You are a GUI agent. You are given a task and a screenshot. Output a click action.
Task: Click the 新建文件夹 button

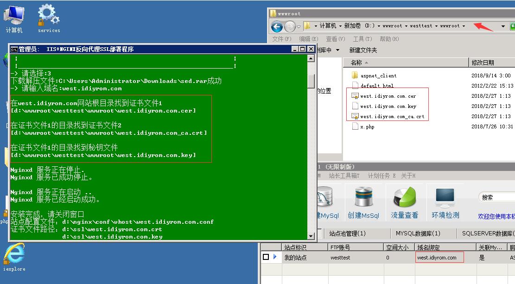coord(363,50)
